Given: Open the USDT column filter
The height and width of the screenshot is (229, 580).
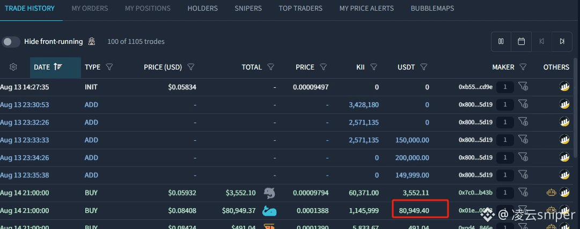Looking at the screenshot, I should (x=424, y=67).
